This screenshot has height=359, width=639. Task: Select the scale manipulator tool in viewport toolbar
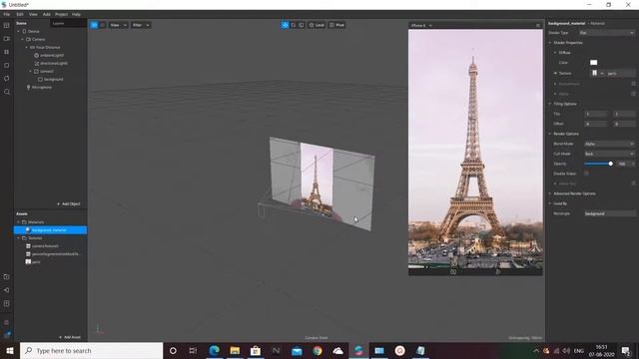click(x=302, y=25)
